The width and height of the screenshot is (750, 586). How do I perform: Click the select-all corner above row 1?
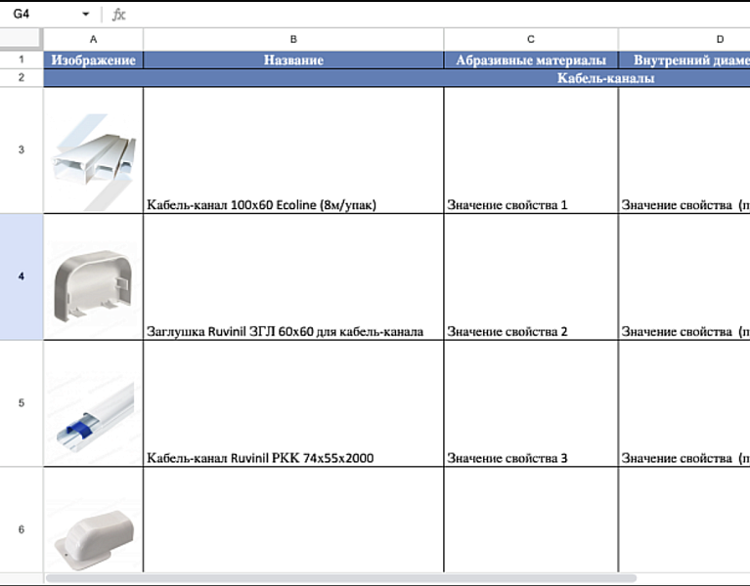click(x=21, y=39)
